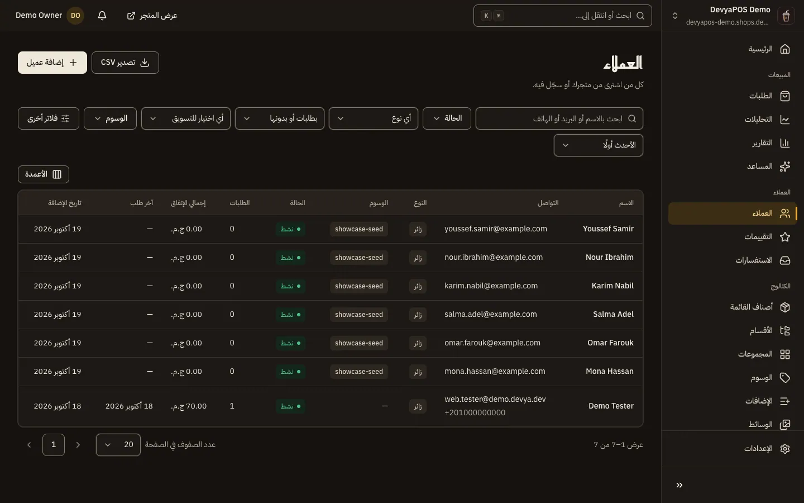Click the العملاء customers icon in the sidebar
The width and height of the screenshot is (804, 503).
click(785, 213)
